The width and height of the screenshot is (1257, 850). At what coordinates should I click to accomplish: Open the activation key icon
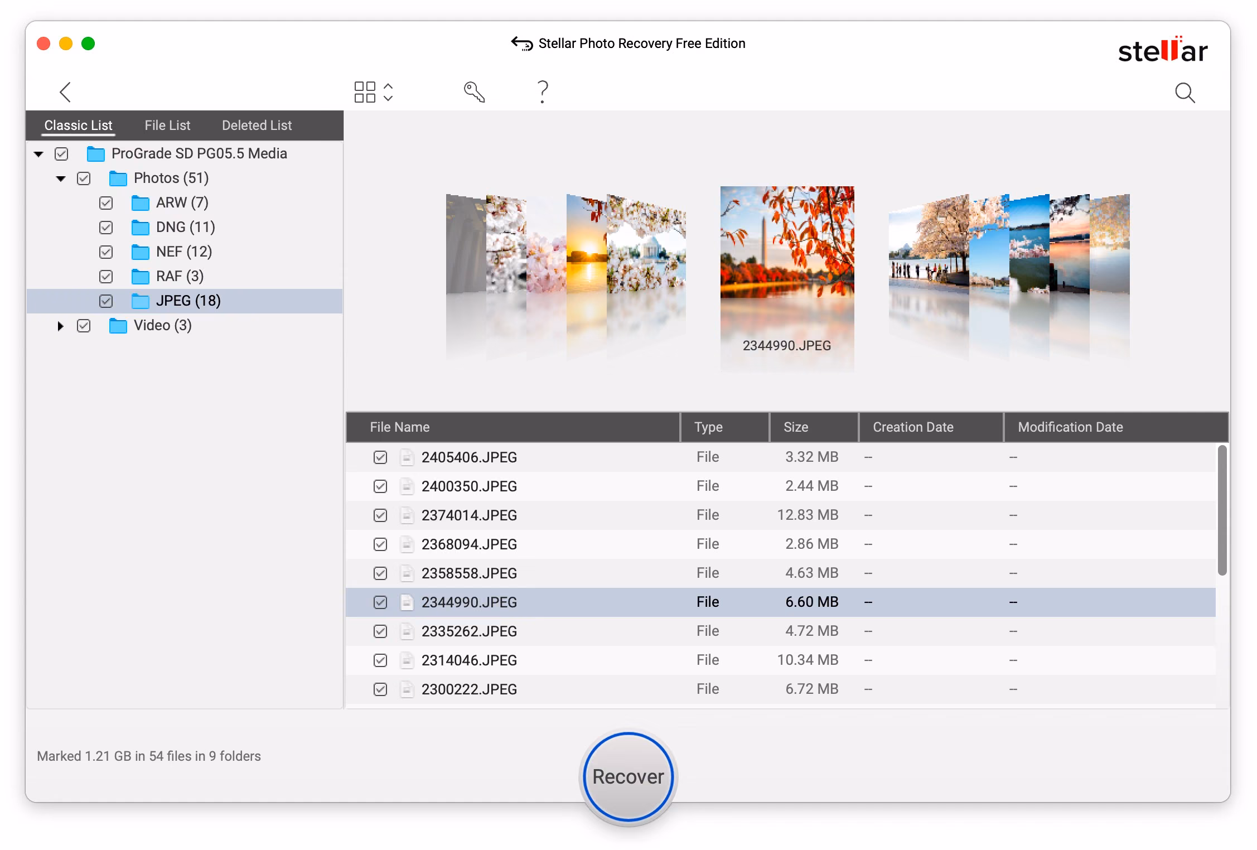click(474, 92)
